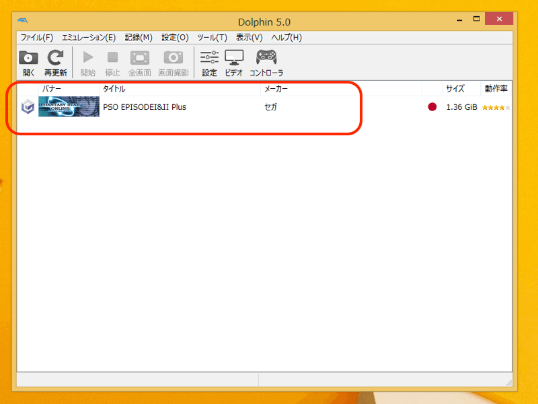Toggle 全画面 fullscreen toolbar icon
The width and height of the screenshot is (538, 404).
coord(140,63)
